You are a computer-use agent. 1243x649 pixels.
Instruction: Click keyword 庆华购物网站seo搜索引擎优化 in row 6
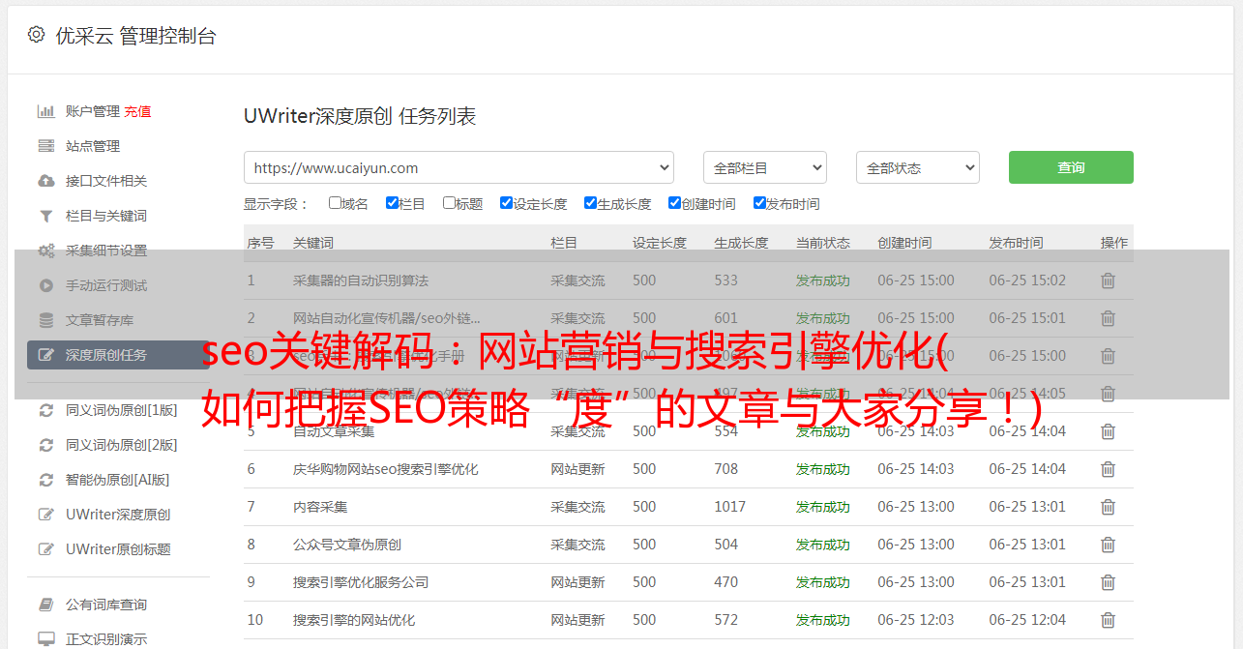tap(385, 469)
